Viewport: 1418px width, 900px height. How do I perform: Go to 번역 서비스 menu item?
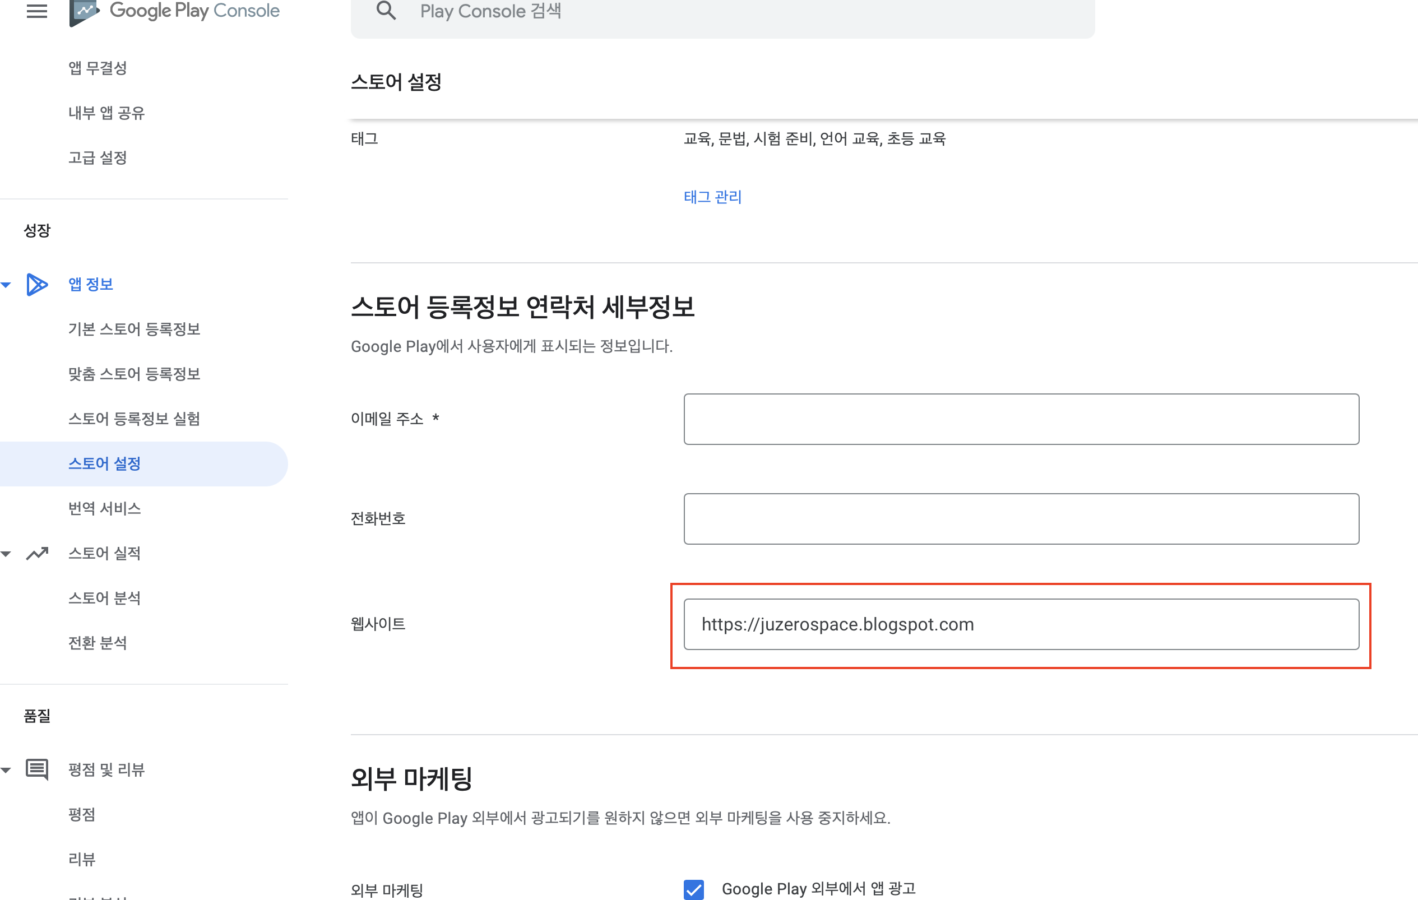click(105, 509)
